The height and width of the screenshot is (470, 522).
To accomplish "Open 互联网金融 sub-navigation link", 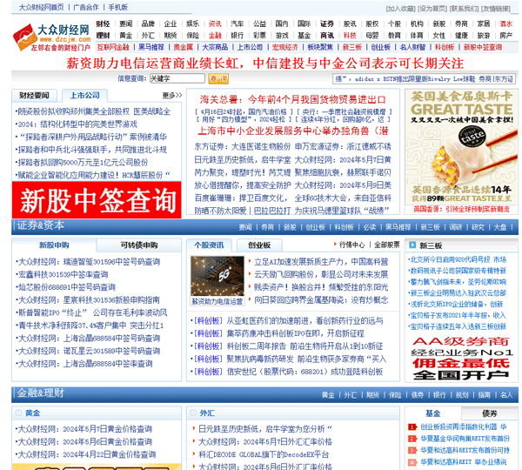I will 113,47.
